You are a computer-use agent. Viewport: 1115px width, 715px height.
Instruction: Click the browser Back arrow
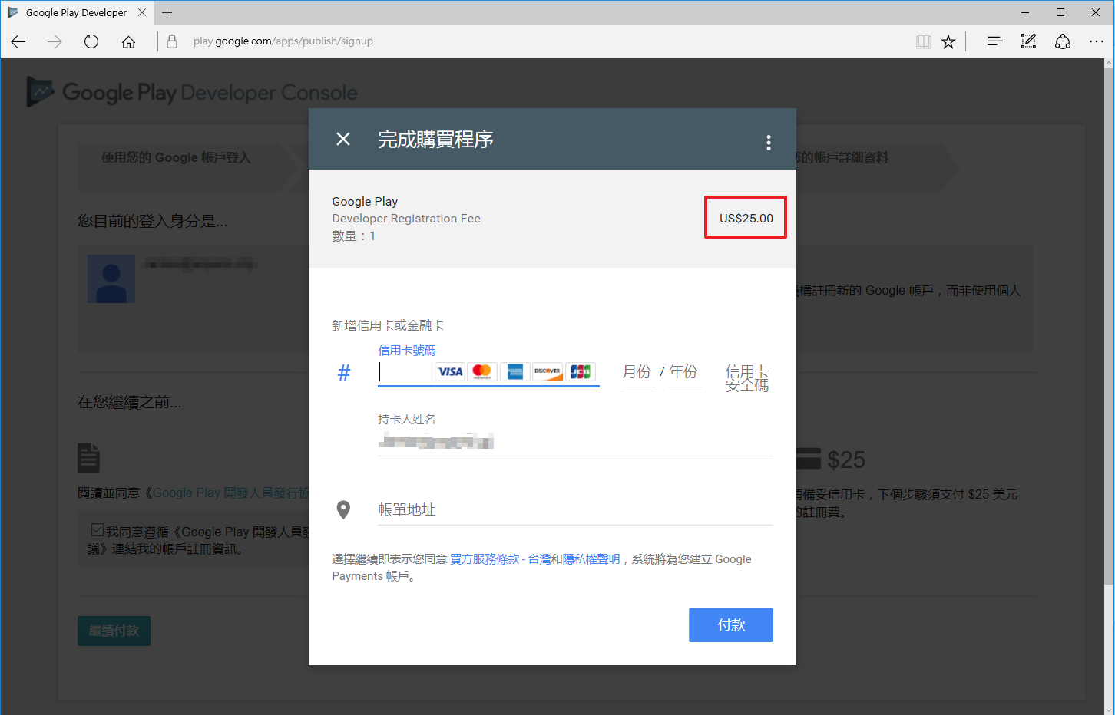(x=18, y=41)
